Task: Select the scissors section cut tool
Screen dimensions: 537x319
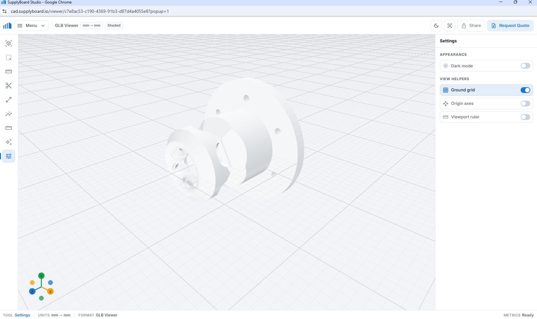Action: point(9,86)
